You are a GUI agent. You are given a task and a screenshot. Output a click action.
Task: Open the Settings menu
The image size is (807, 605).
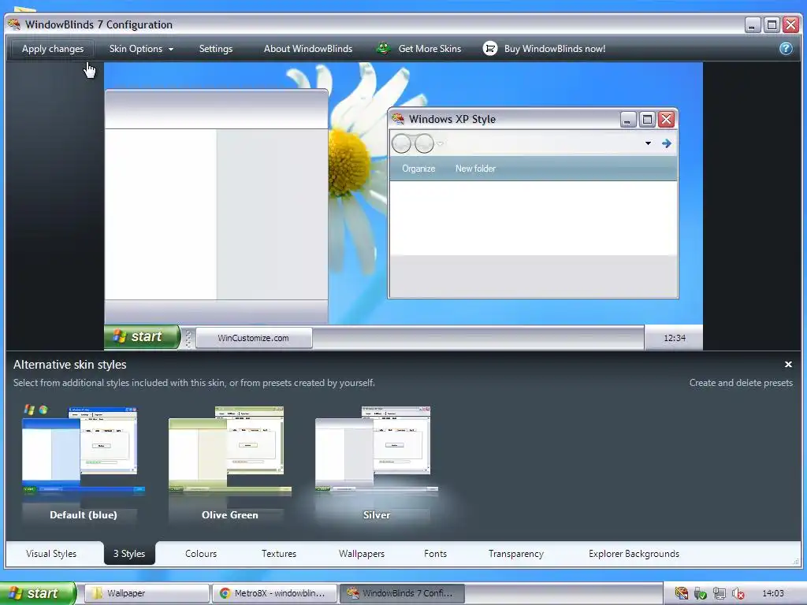point(216,49)
